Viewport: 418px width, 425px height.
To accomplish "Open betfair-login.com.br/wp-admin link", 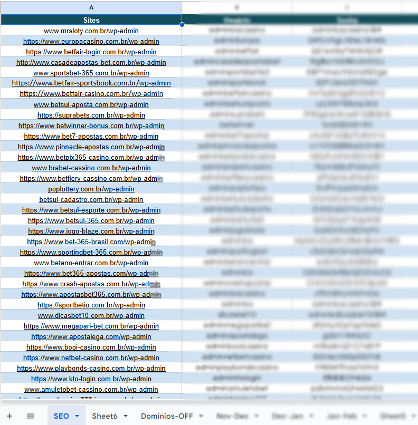I will click(x=91, y=52).
